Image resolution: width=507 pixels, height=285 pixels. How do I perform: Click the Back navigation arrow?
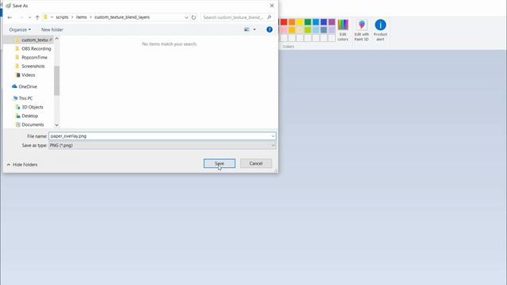[10, 17]
